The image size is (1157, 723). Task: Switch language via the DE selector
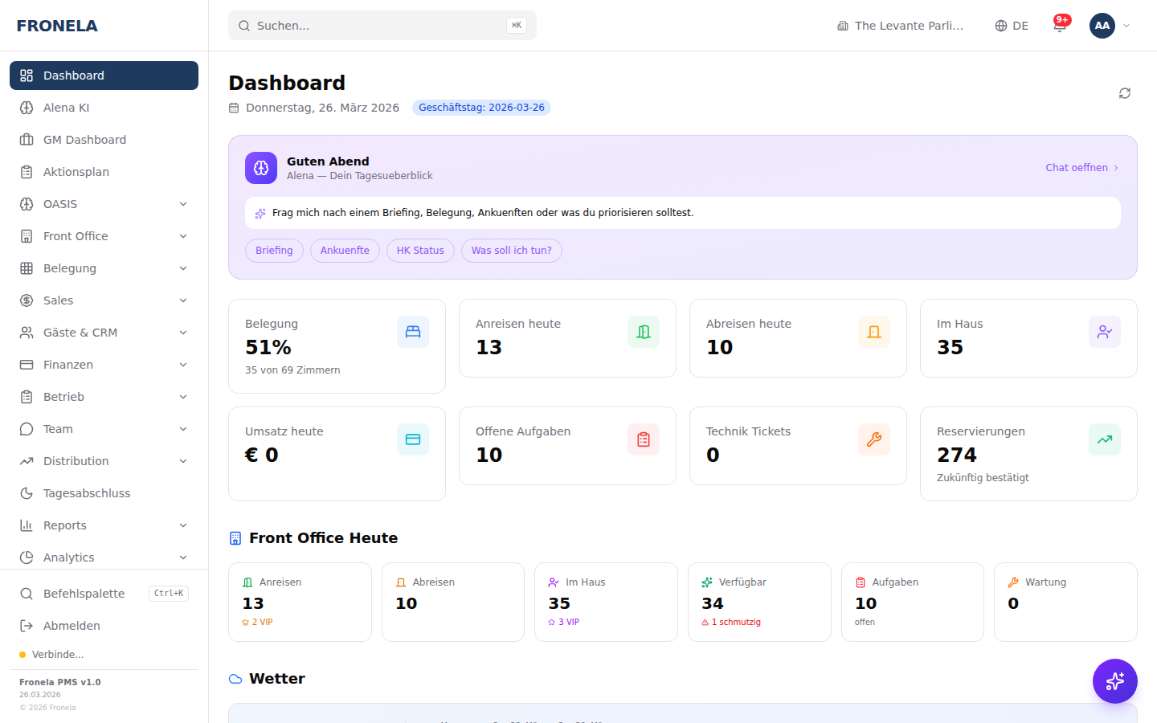click(x=1012, y=25)
